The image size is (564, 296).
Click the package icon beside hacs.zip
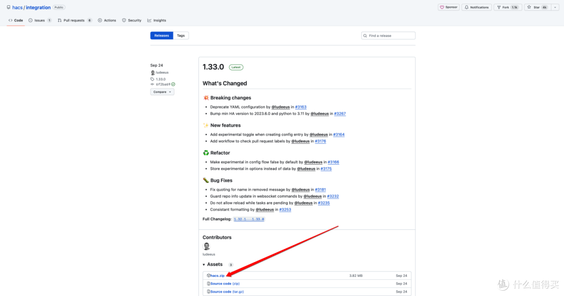(x=208, y=276)
